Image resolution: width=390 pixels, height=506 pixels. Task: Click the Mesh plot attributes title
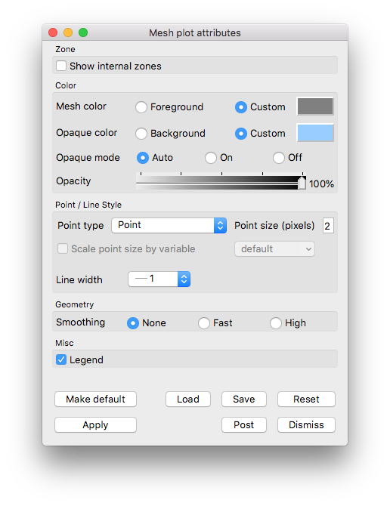195,33
